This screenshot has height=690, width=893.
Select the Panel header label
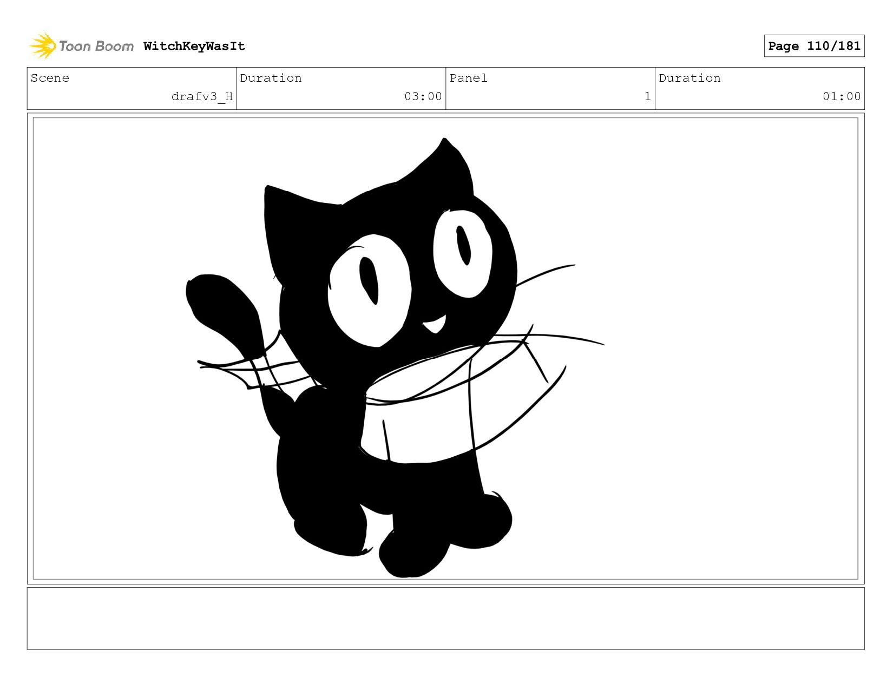(x=469, y=78)
